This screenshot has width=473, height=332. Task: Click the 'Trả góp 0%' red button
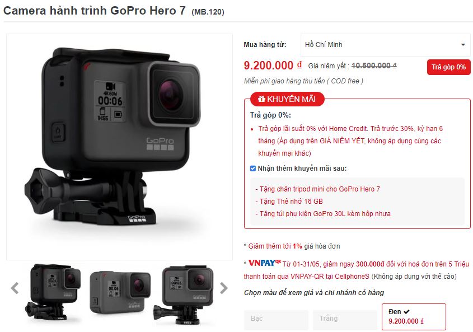tap(448, 67)
